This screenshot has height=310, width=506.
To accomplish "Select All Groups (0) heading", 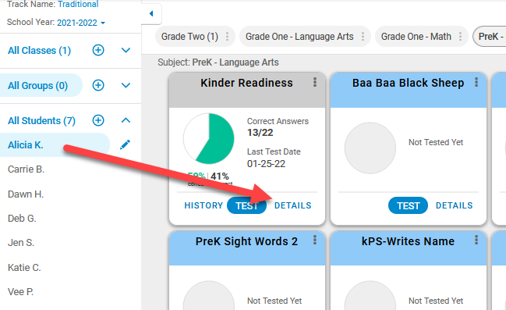I will (37, 86).
